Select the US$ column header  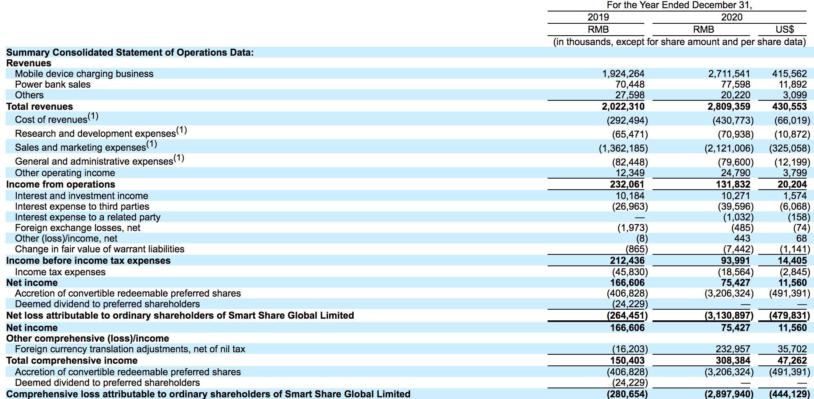pyautogui.click(x=784, y=29)
